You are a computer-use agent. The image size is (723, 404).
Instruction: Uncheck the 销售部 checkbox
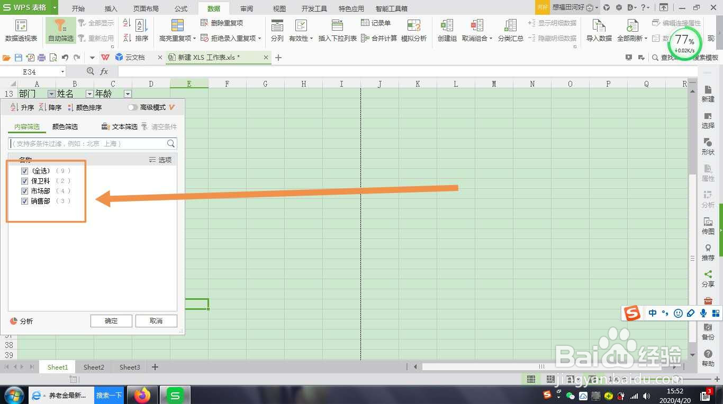click(24, 201)
